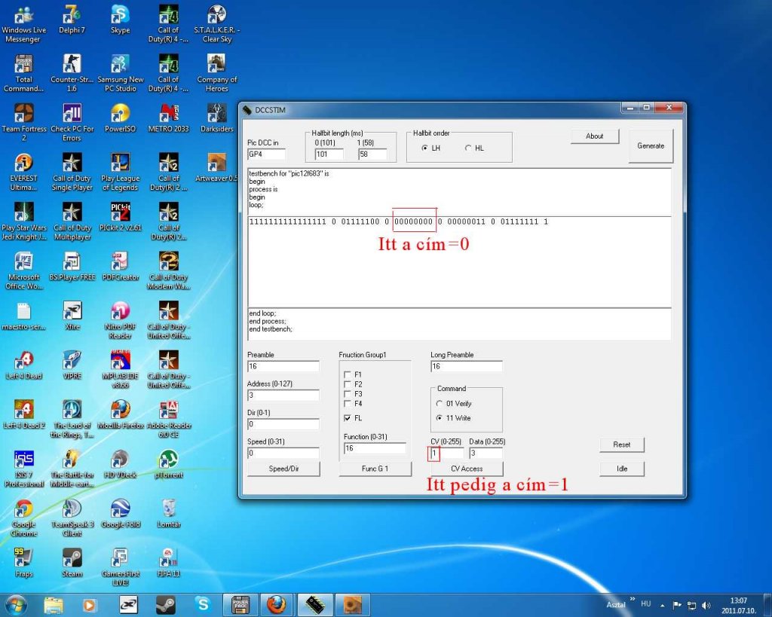
Task: Click the CV Access button
Action: [x=467, y=469]
